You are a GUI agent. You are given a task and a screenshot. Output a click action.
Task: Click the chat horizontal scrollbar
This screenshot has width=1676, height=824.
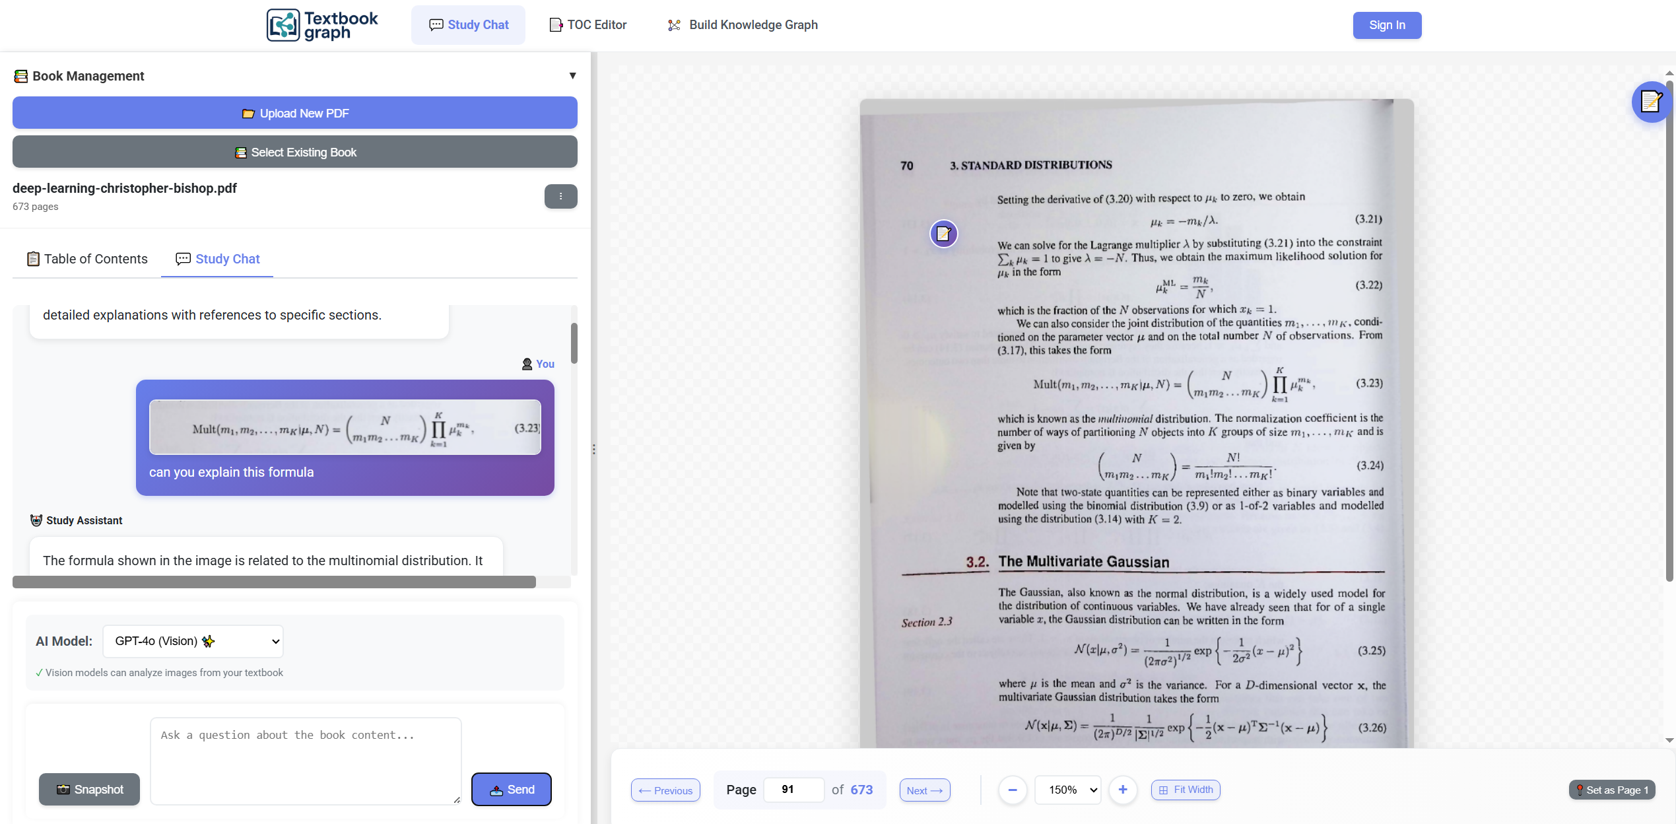[x=274, y=582]
